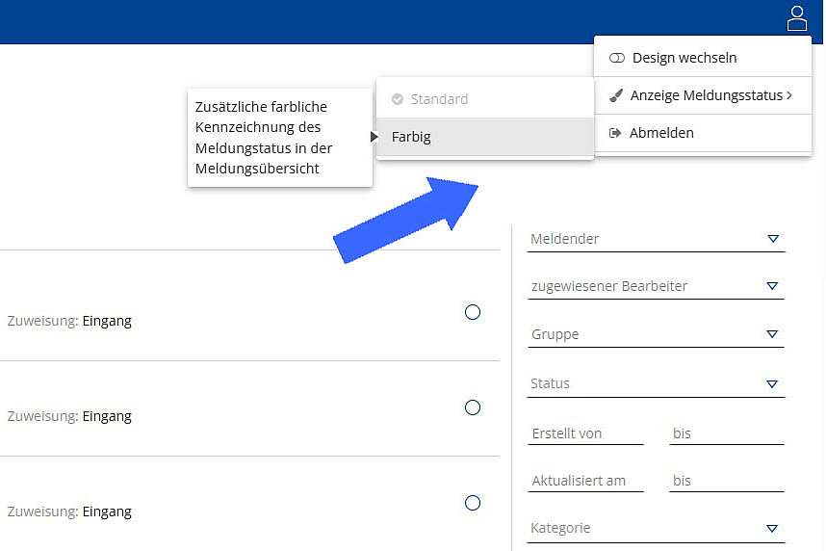Click the Erstellt von date field
Image resolution: width=826 pixels, height=551 pixels.
pos(585,433)
